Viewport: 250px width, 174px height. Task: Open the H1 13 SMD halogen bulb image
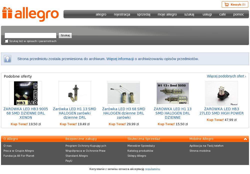(74, 93)
